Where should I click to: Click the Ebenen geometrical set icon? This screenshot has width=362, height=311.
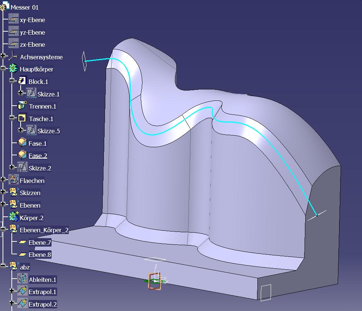point(13,204)
